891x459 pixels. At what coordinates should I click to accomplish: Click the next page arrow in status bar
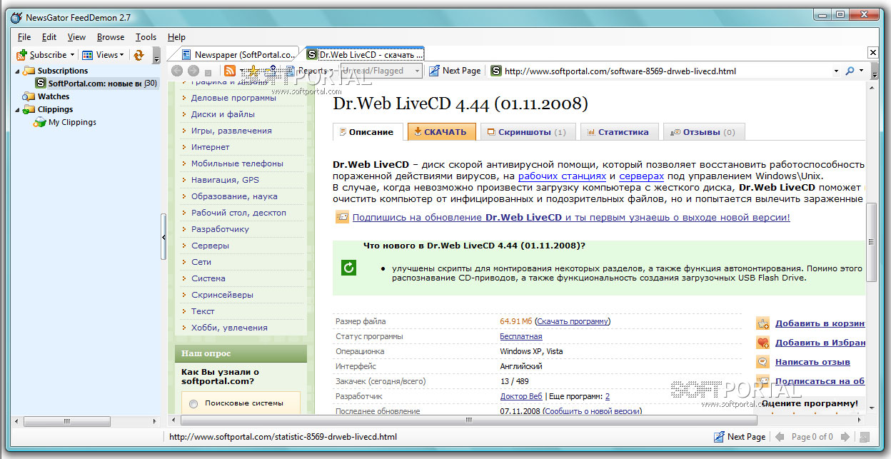845,437
